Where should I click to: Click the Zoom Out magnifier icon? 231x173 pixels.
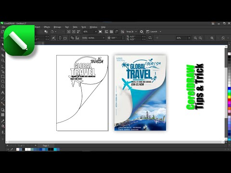[x=200, y=38]
